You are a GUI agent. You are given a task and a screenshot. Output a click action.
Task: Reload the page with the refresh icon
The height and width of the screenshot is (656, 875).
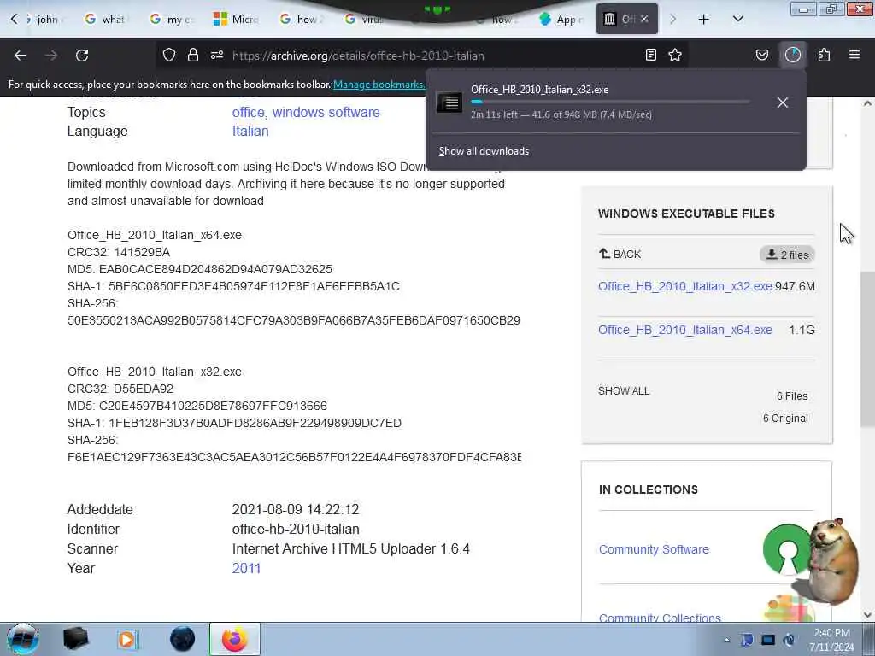click(82, 56)
